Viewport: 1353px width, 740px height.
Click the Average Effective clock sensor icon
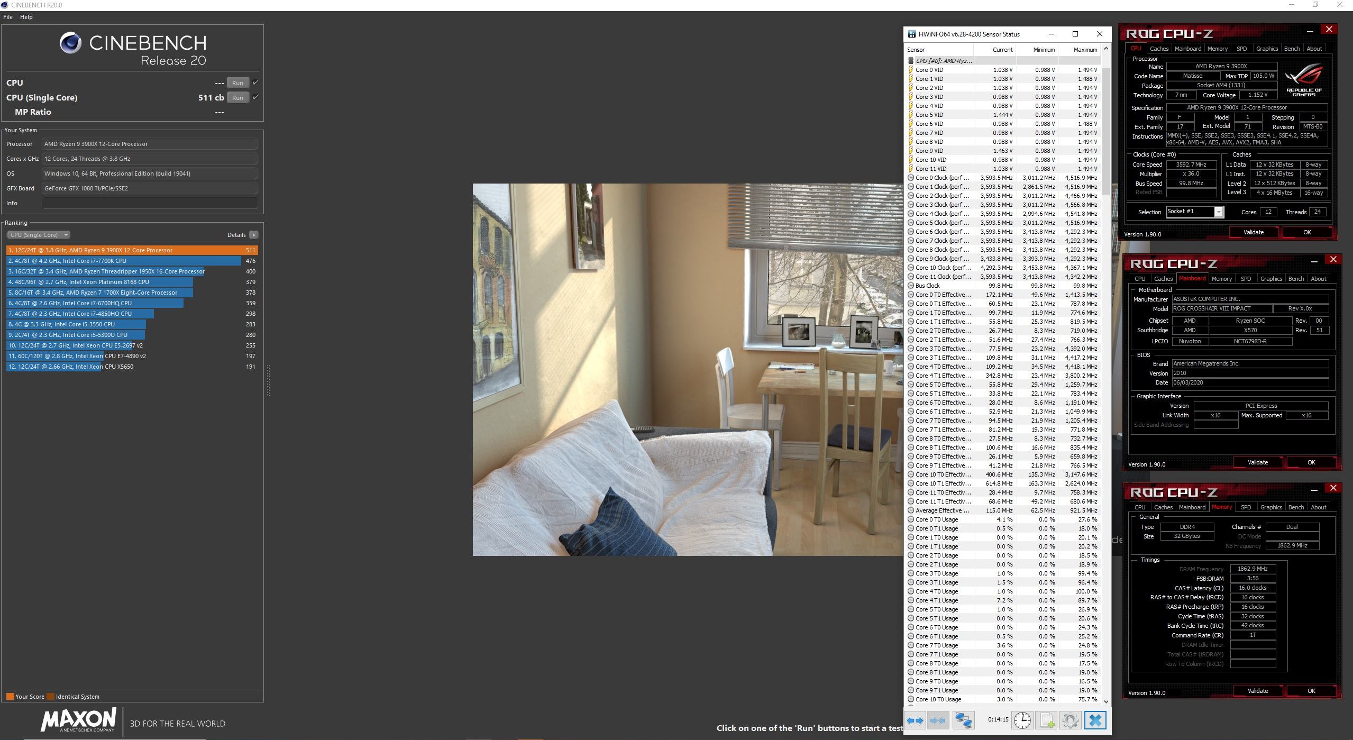(x=911, y=510)
